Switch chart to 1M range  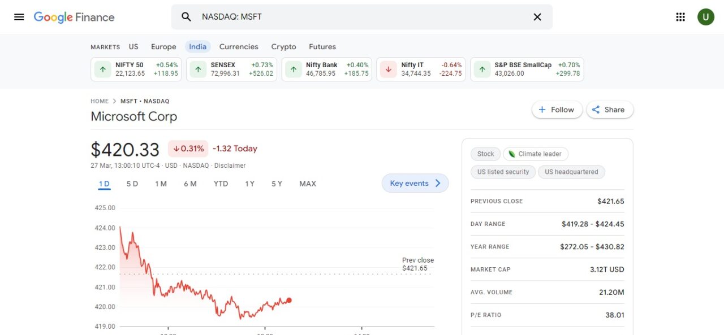coord(161,184)
